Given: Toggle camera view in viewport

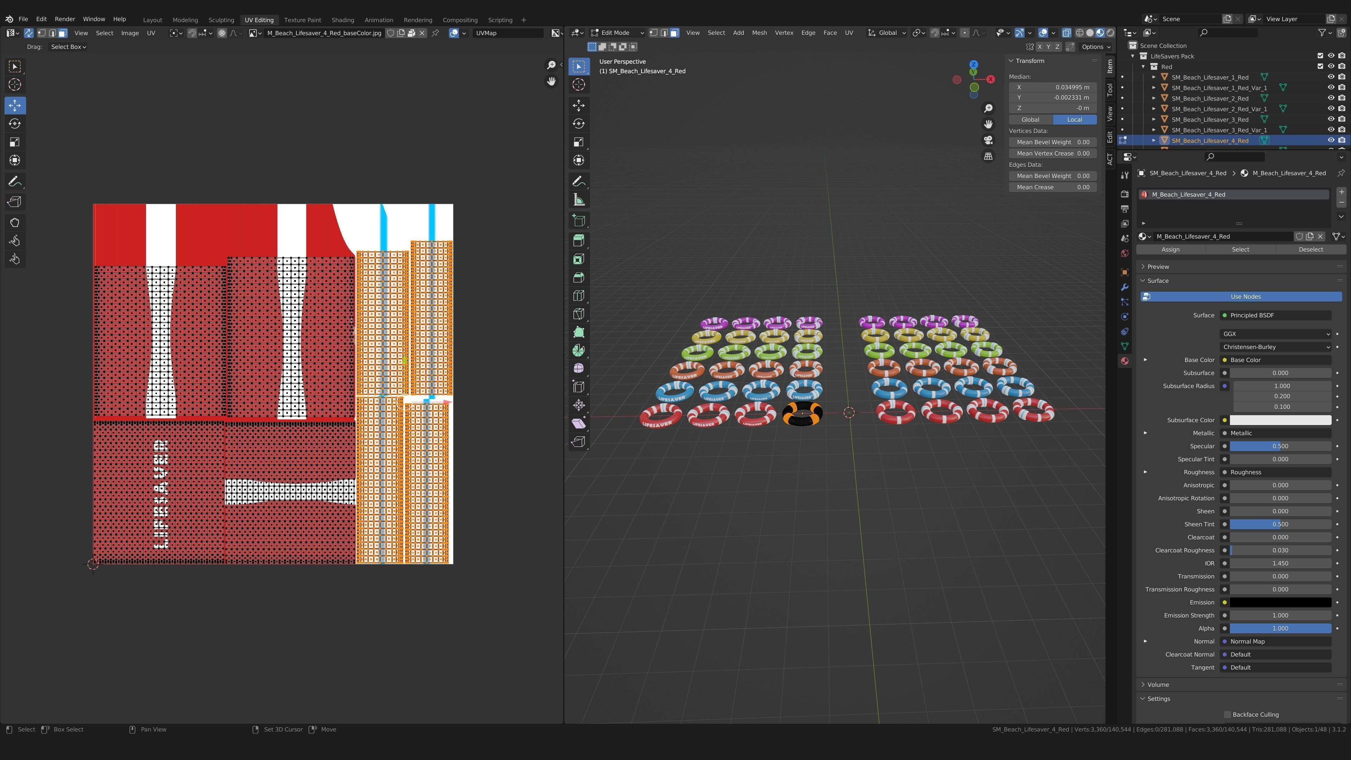Looking at the screenshot, I should point(988,140).
